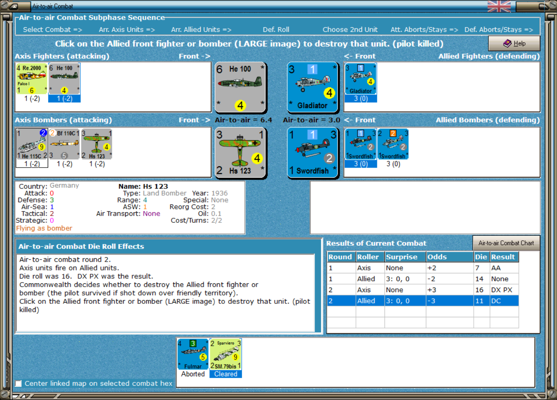
Task: Select the He 115C bomber counter
Action: coord(32,144)
